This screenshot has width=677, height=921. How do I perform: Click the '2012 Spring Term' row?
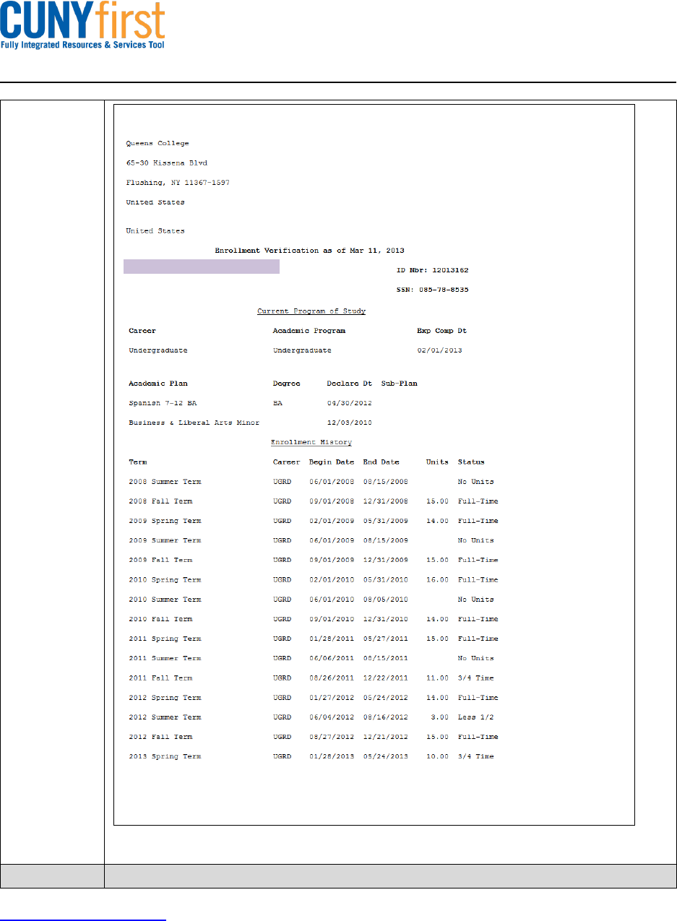pos(314,698)
